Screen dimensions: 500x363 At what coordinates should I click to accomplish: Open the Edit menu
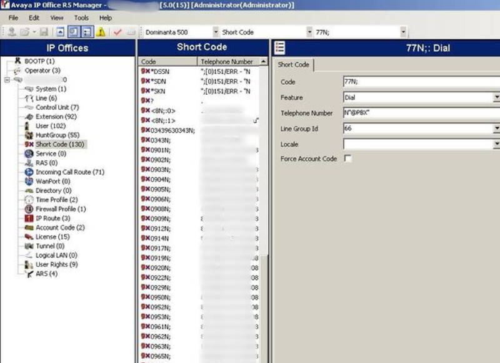(34, 18)
